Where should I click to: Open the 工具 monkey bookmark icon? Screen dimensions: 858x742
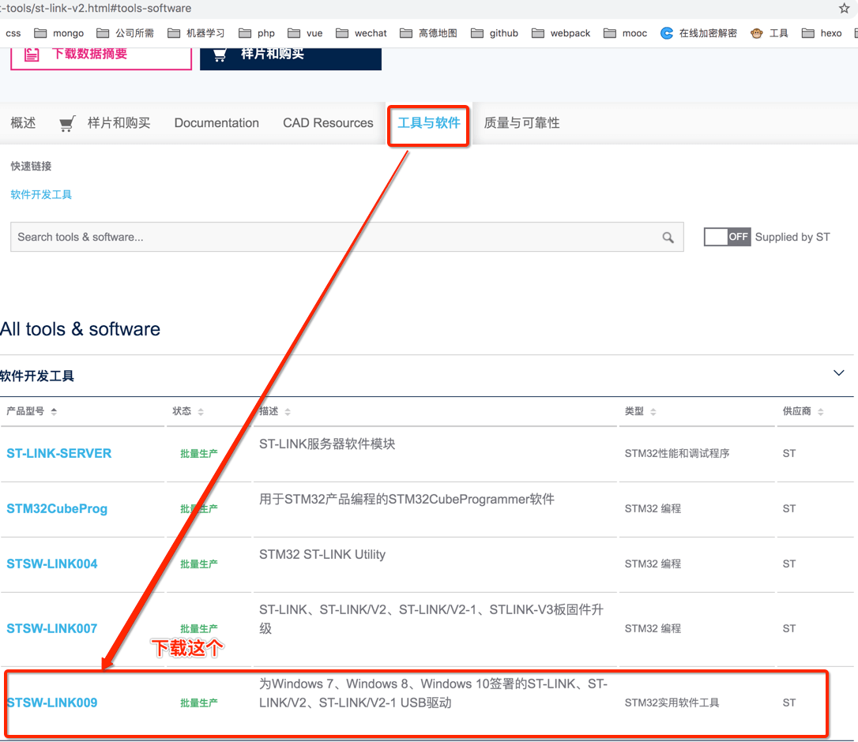(757, 33)
